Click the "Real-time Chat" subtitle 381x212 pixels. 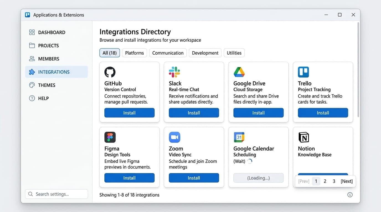pos(184,89)
